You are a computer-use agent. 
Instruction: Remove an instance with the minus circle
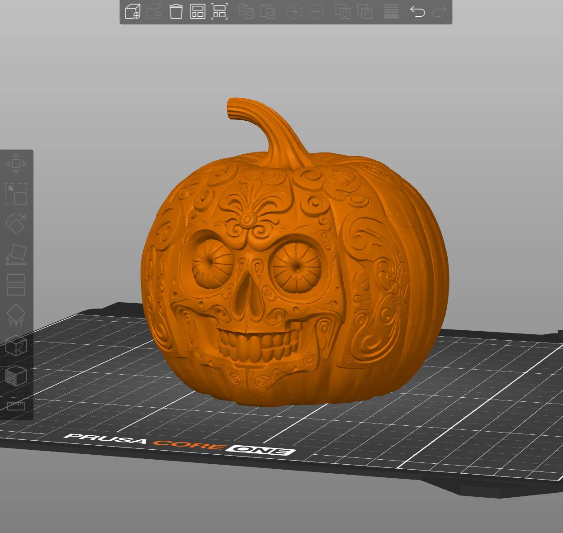(316, 11)
